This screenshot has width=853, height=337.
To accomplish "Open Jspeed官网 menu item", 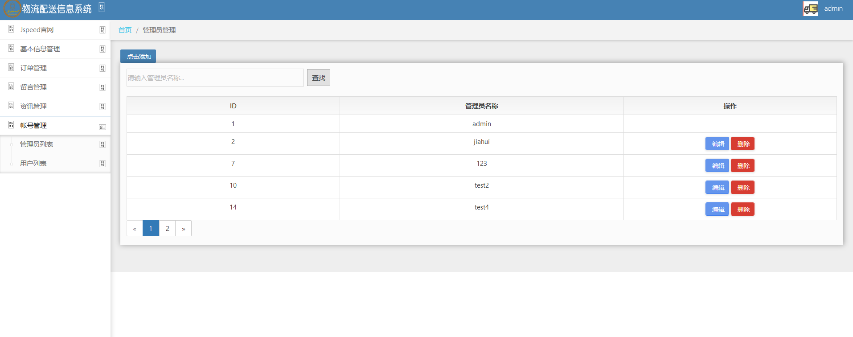I will (x=55, y=30).
